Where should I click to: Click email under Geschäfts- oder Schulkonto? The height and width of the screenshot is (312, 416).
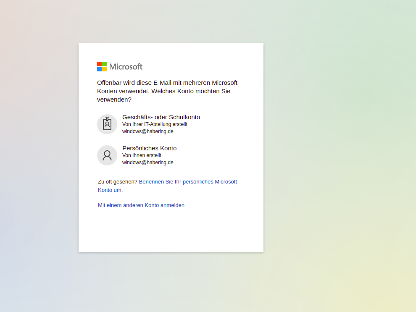[148, 131]
